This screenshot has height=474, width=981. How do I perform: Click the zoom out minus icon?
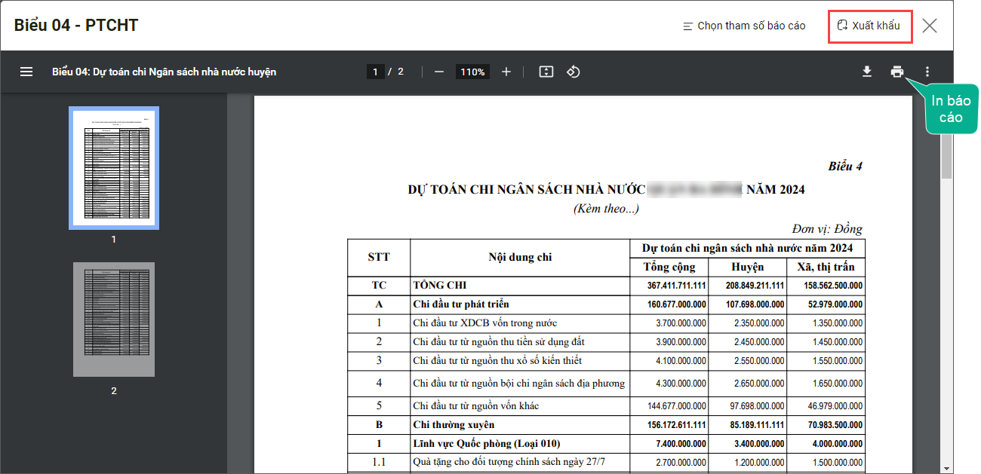click(439, 72)
